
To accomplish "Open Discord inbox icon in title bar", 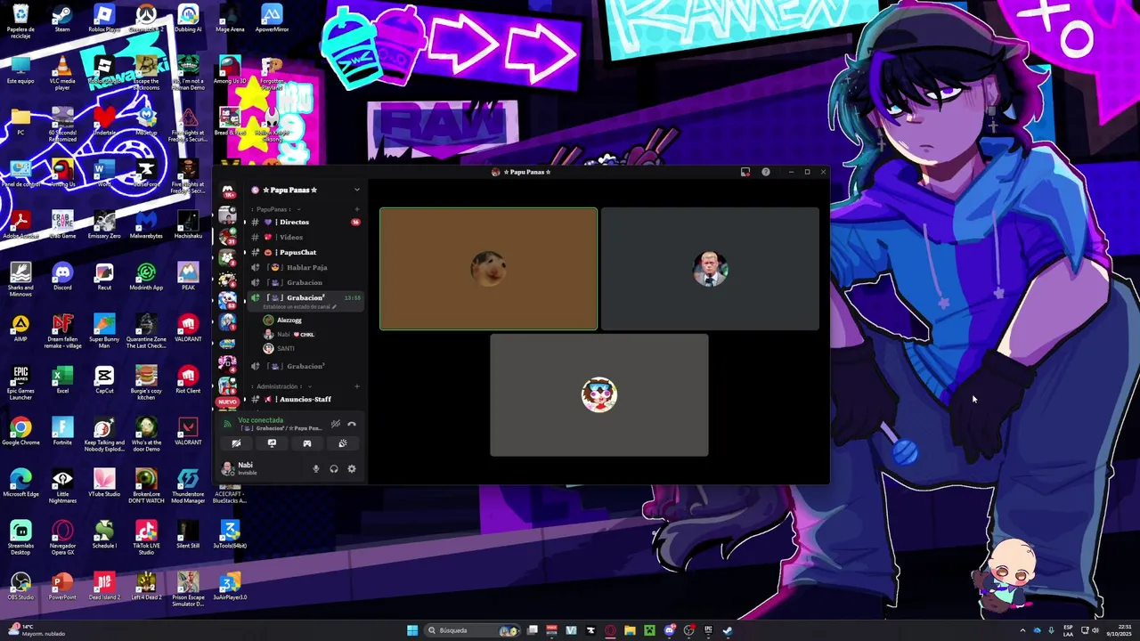I will (x=745, y=172).
